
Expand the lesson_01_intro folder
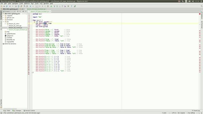[5, 24]
